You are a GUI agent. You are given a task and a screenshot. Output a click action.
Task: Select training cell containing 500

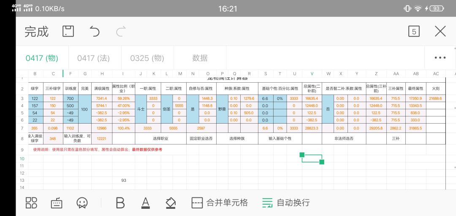click(x=71, y=105)
